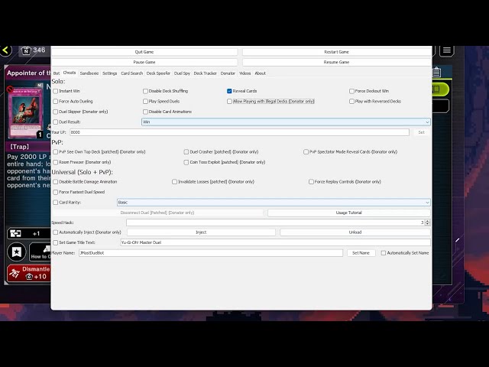Click the Usage Tutorial button
Viewport: 489px width, 367px height.
click(x=348, y=213)
